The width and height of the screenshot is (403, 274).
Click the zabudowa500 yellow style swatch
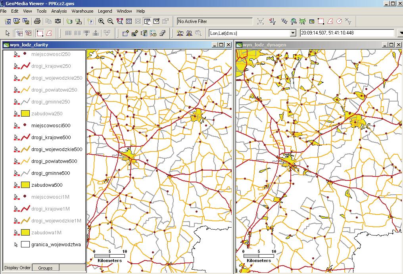(25, 185)
